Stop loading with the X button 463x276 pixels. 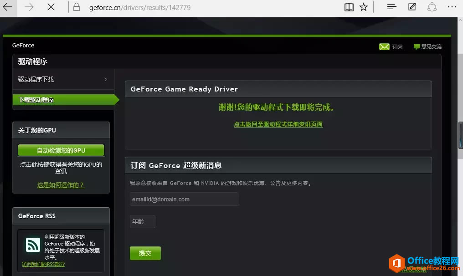[x=51, y=7]
